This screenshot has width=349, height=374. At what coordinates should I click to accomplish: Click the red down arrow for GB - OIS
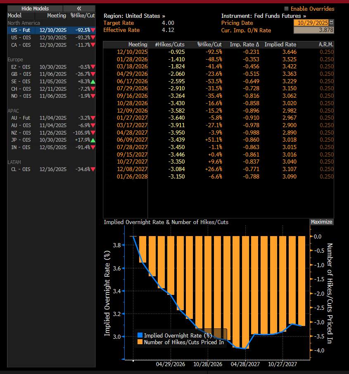(x=93, y=74)
